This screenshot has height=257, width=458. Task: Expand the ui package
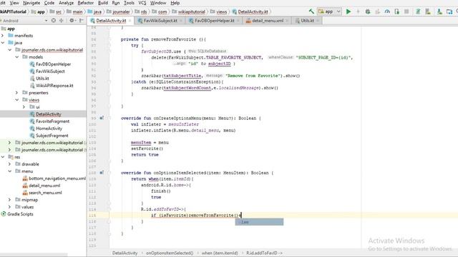pyautogui.click(x=24, y=107)
